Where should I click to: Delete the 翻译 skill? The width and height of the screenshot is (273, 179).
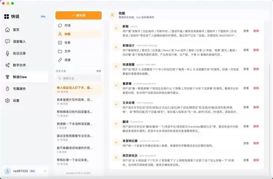point(256,126)
